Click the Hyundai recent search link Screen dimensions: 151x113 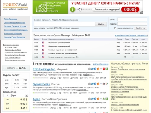(x=49, y=28)
